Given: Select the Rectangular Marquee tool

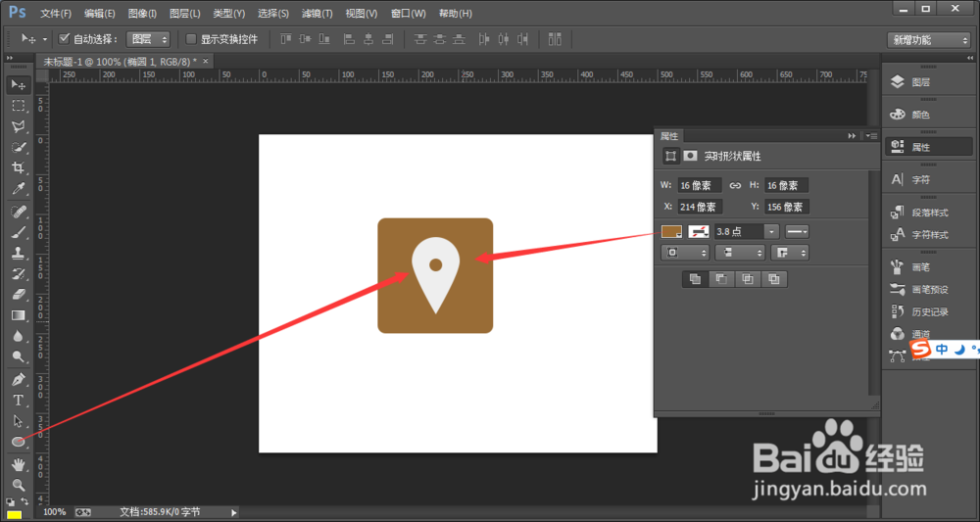Looking at the screenshot, I should point(18,106).
